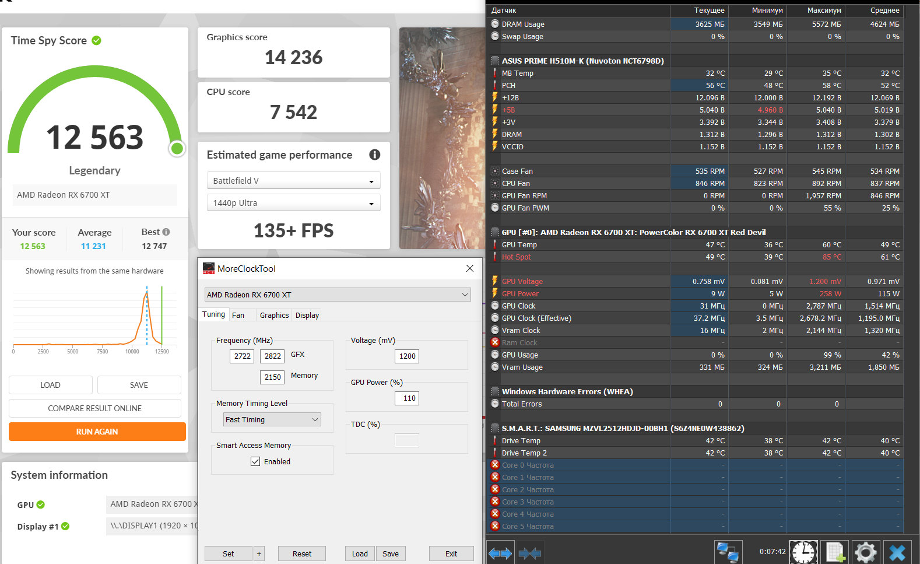
Task: Click the small plus button next to Set
Action: point(259,554)
